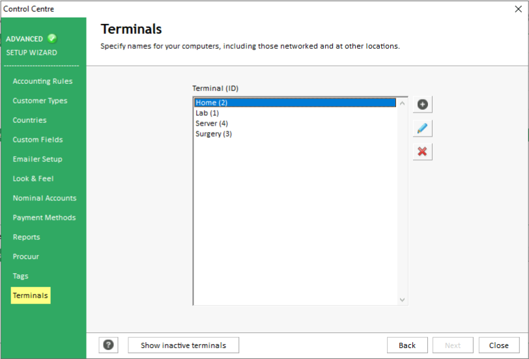Switch to Look & Feel settings

33,179
